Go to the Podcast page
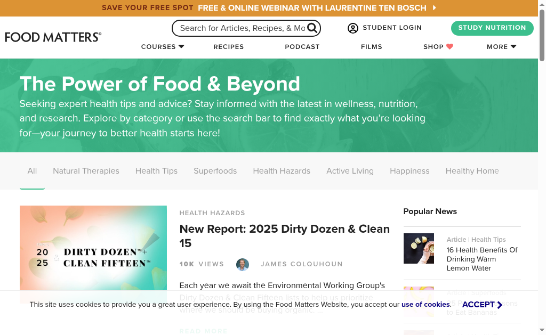 302,47
